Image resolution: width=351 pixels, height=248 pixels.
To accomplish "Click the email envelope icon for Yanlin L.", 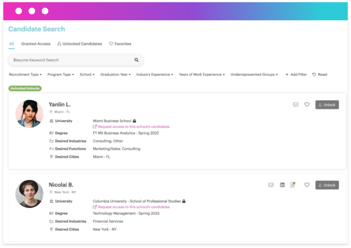I will [295, 104].
